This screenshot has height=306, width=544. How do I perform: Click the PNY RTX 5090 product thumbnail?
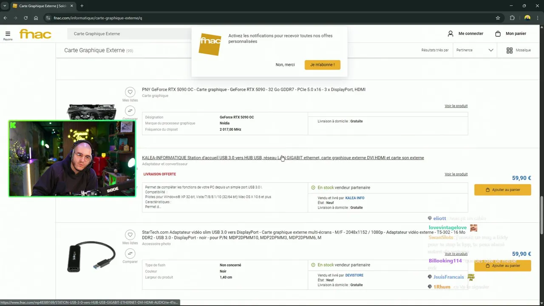(x=91, y=112)
